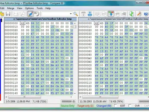Click left pane vertical scroll down arrow
The image size is (149, 112).
(75, 93)
